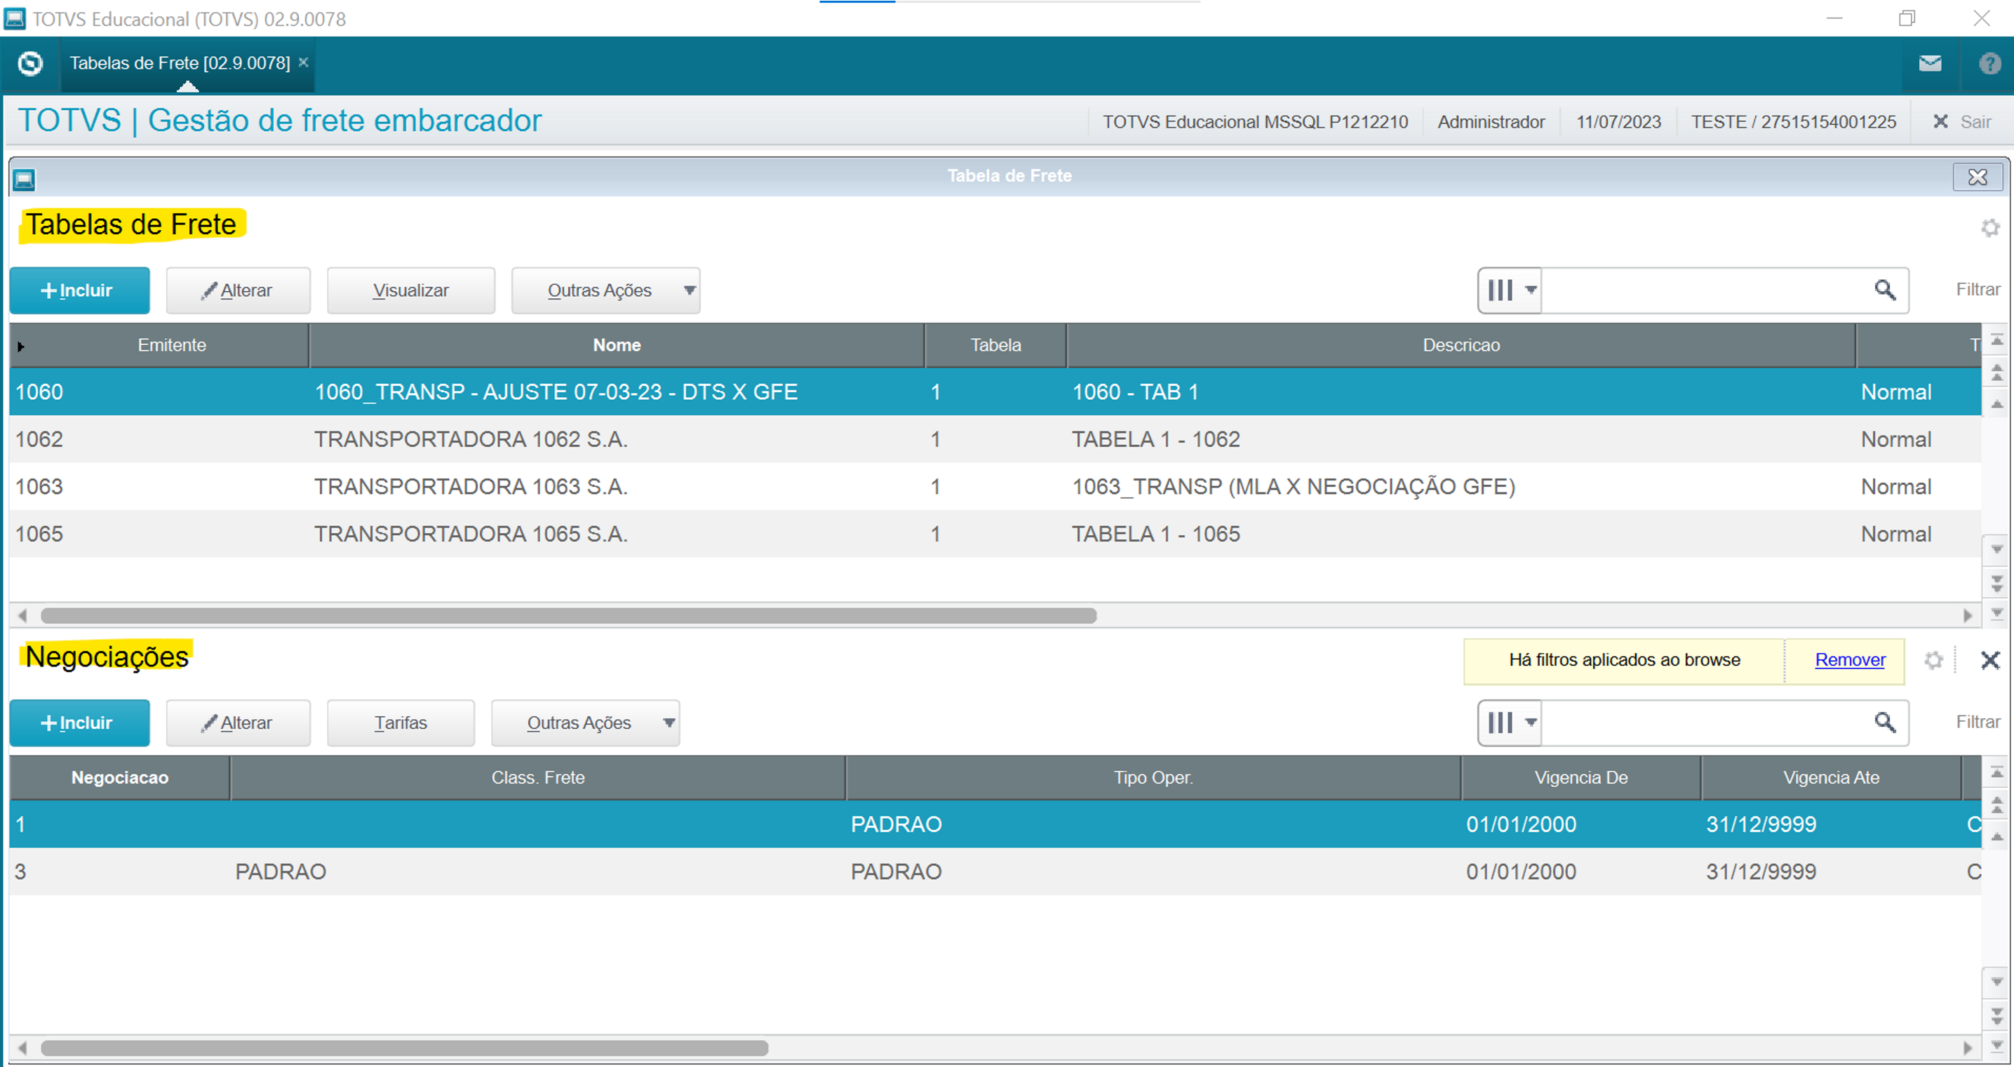The height and width of the screenshot is (1067, 2014).
Task: Open the column selector dropdown in Negociações search
Action: [x=1510, y=723]
